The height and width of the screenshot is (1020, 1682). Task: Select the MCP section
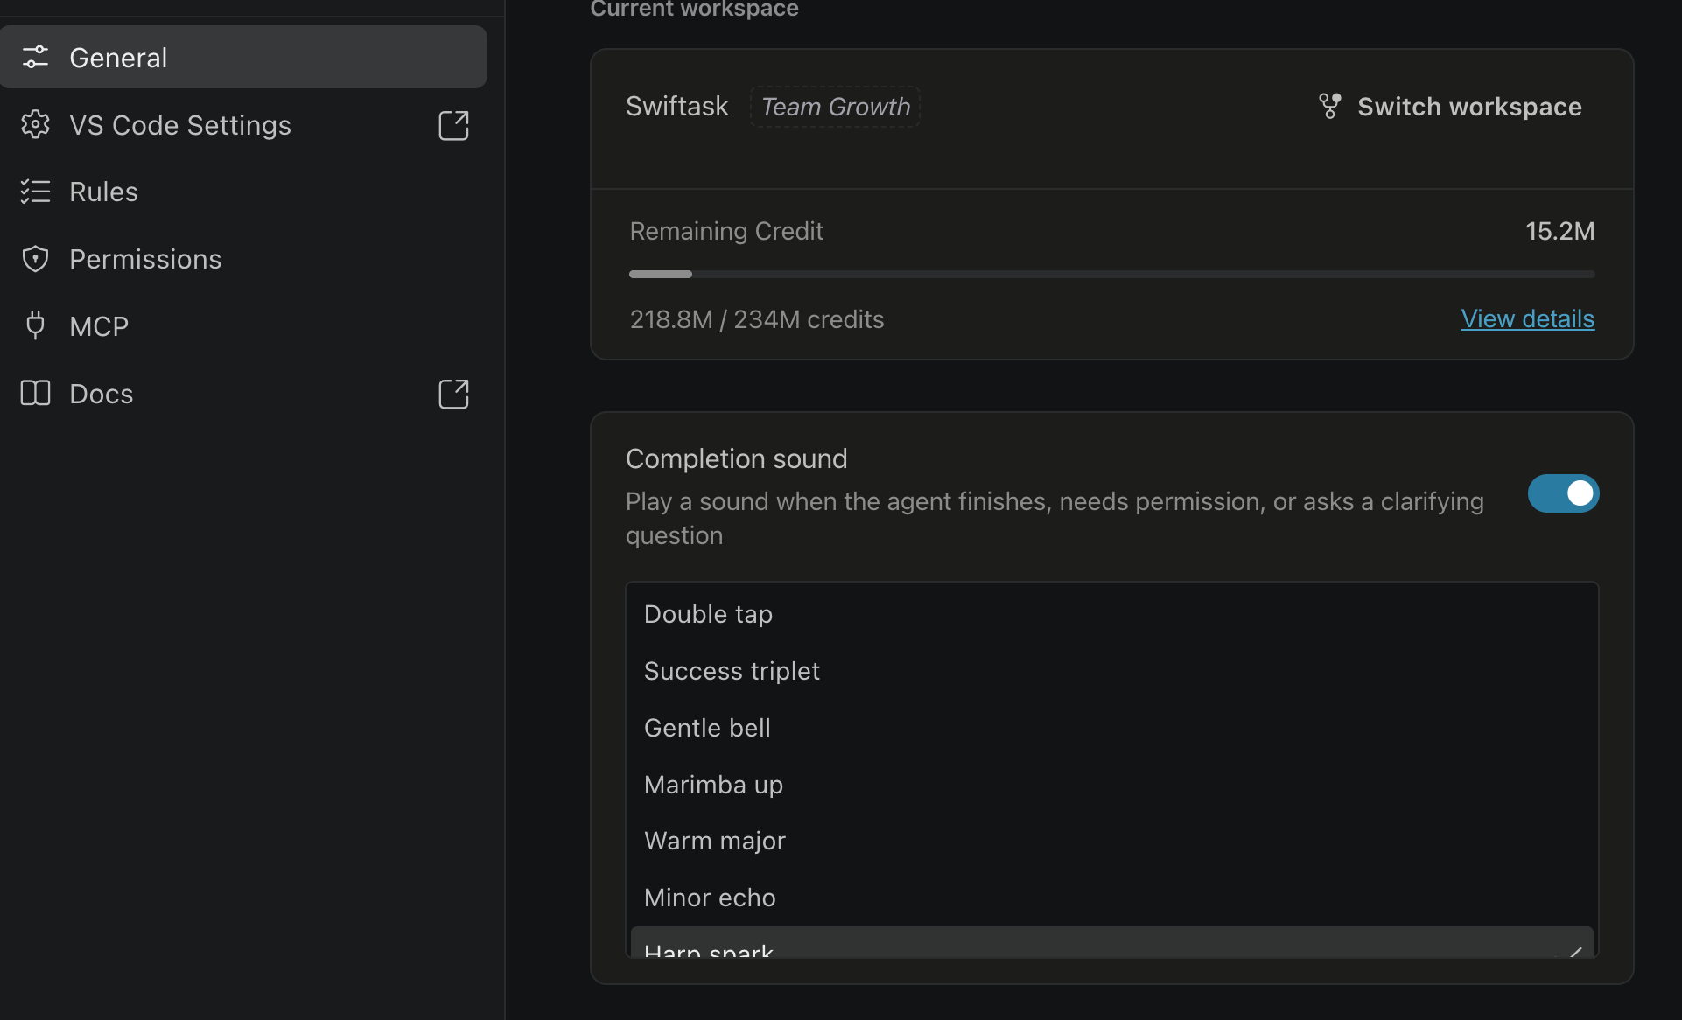tap(243, 326)
